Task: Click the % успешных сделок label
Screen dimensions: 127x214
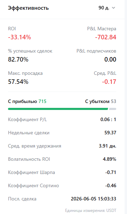Action: point(30,51)
